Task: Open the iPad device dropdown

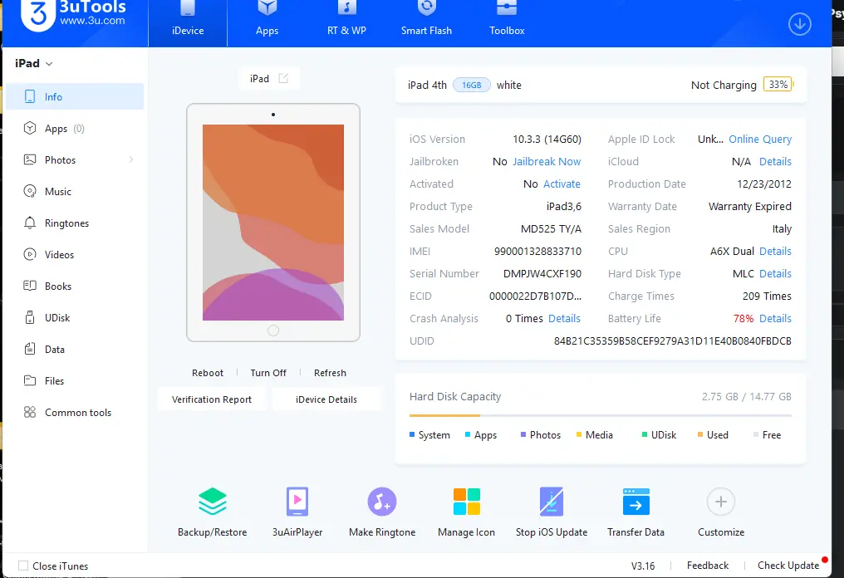Action: click(34, 63)
